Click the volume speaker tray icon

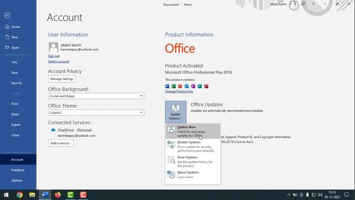(x=320, y=195)
